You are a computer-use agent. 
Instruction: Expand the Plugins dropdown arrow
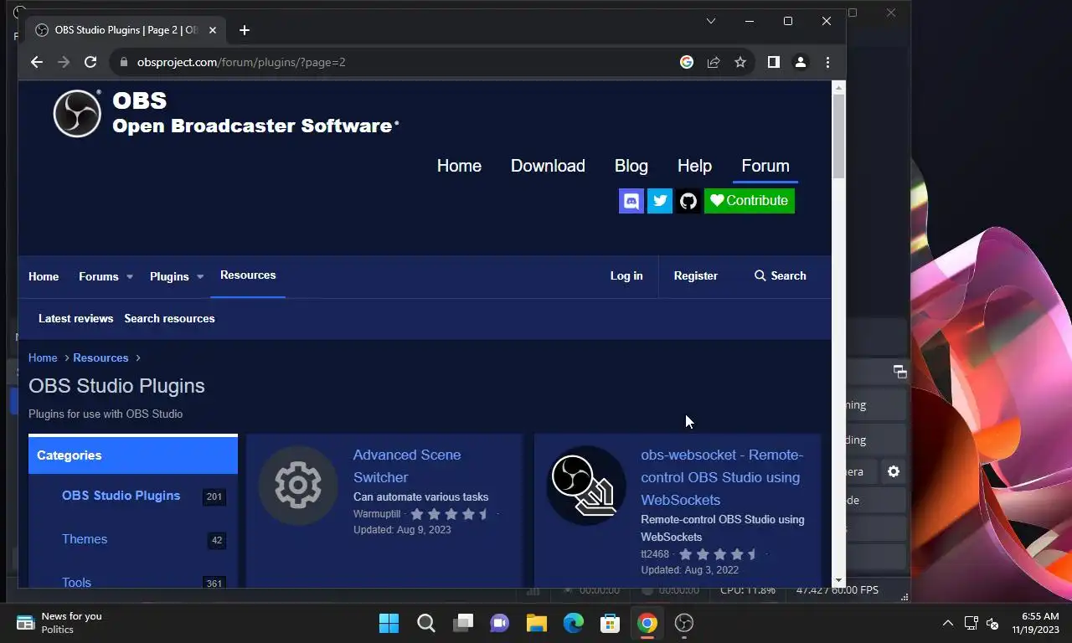[200, 277]
